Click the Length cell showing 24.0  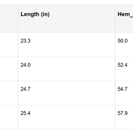coord(66,69)
